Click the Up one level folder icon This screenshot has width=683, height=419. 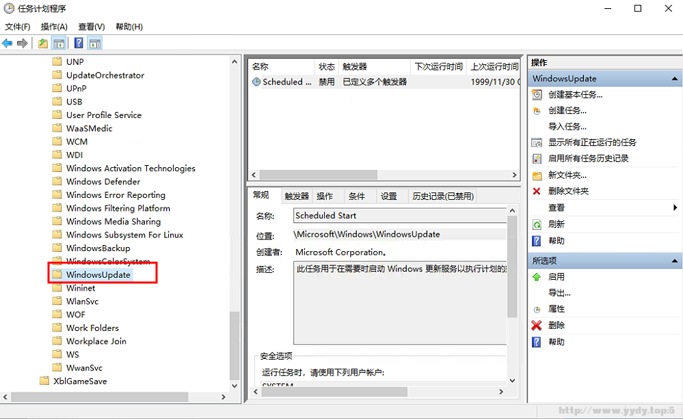point(42,44)
